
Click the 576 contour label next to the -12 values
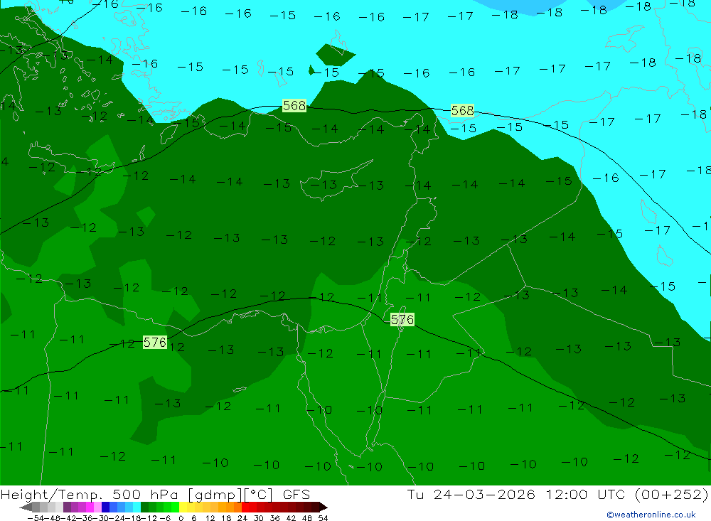154,342
